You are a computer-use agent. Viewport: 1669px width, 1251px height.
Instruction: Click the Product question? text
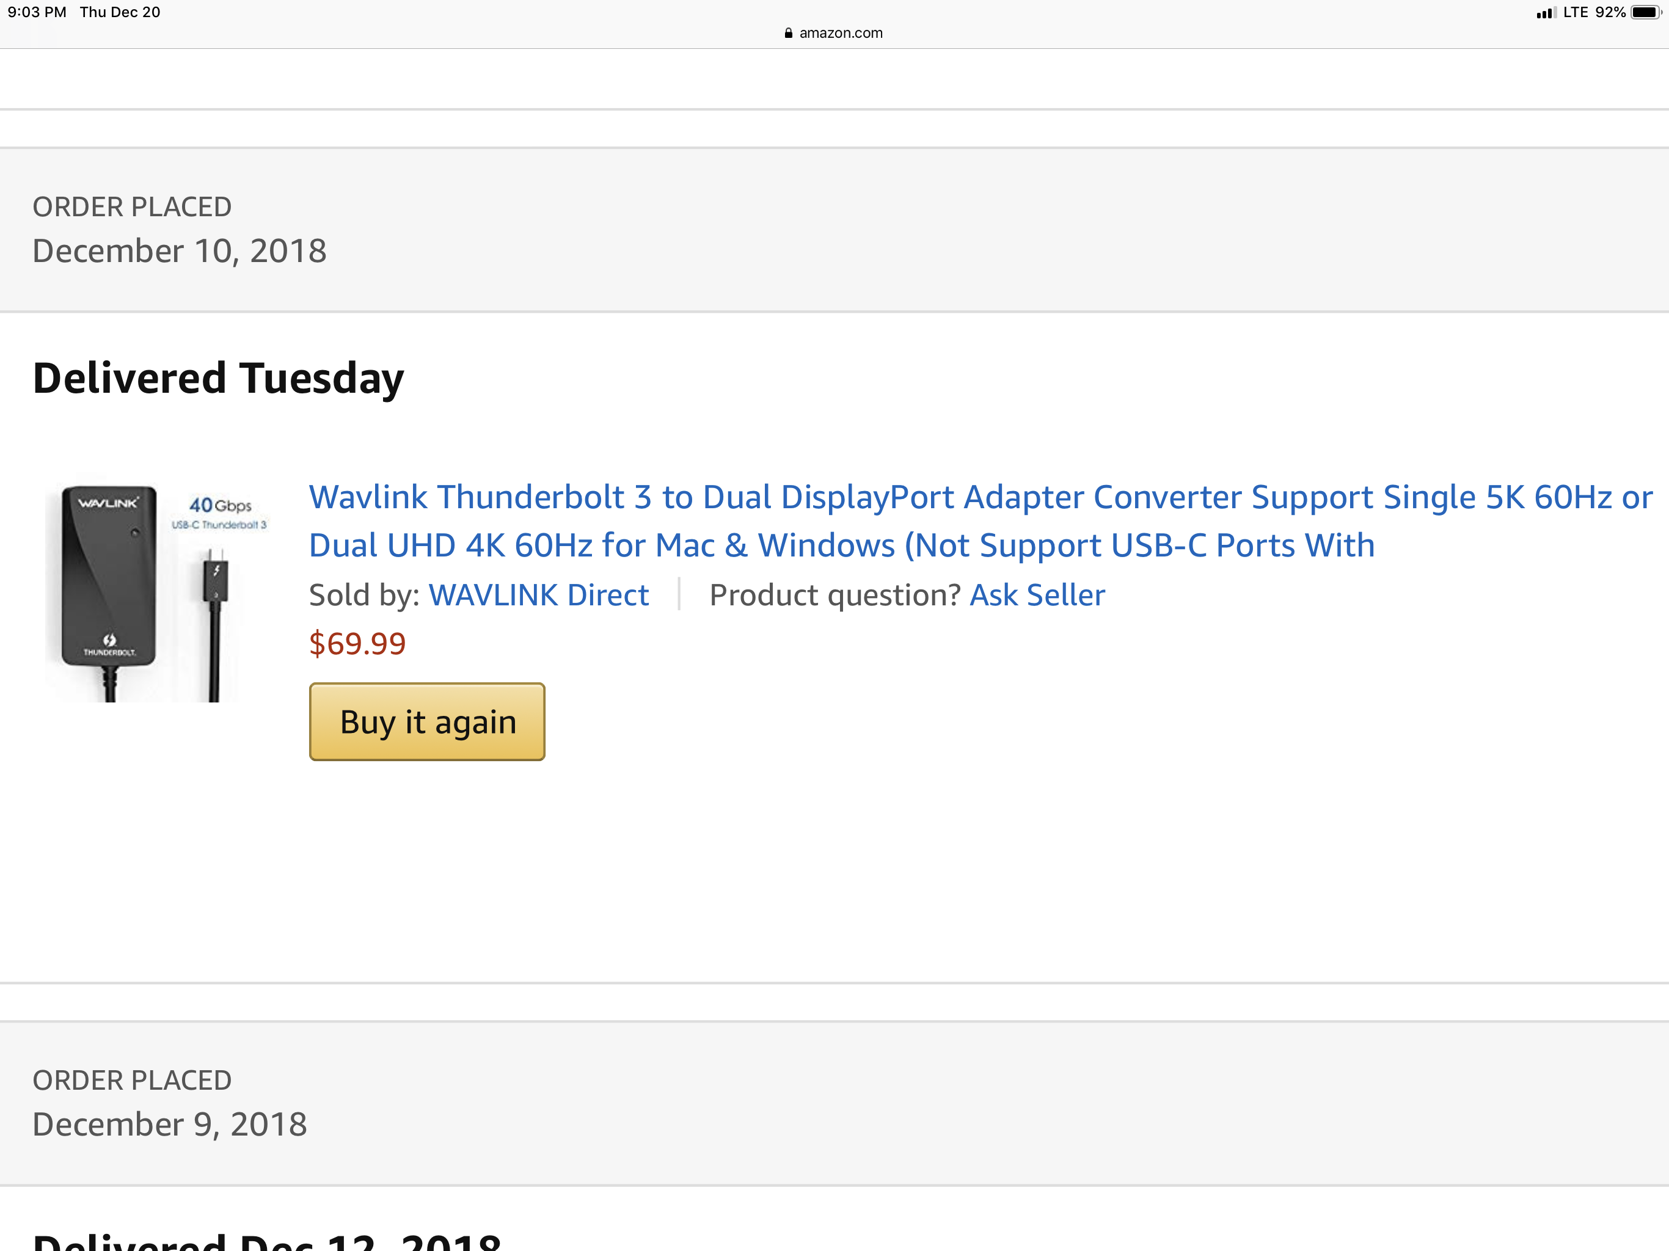834,596
